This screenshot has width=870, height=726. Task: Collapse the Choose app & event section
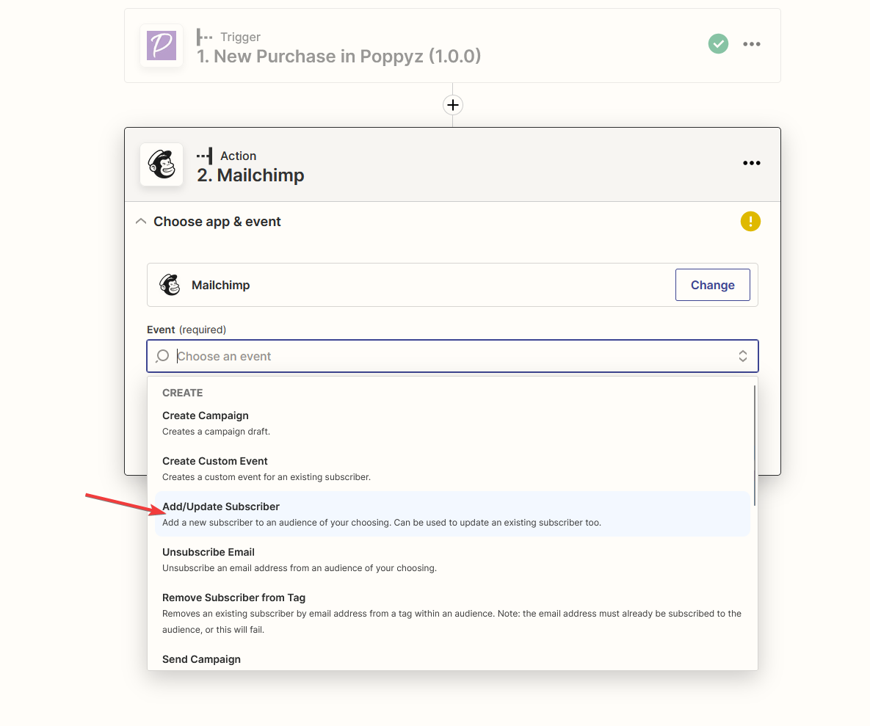point(141,222)
